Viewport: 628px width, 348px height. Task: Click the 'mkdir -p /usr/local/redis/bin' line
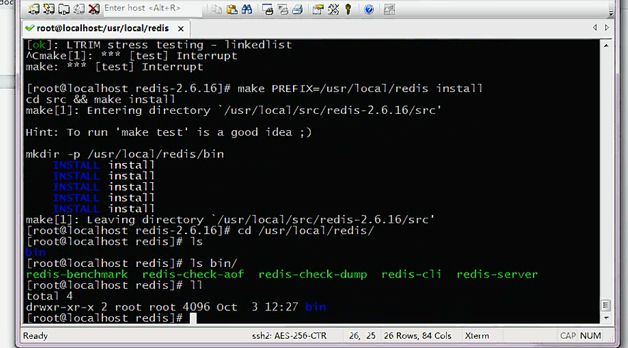tap(124, 154)
